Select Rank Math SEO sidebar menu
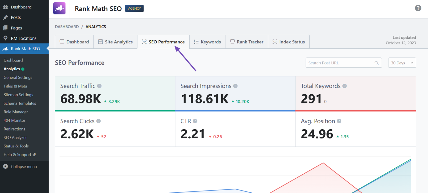428x193 pixels. pyautogui.click(x=24, y=49)
